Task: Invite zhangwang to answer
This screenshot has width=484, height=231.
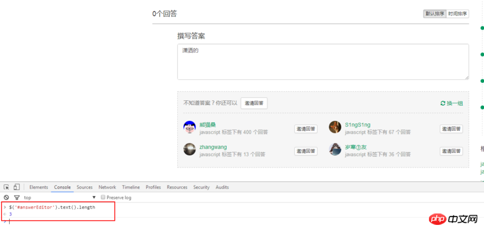Action: tap(306, 151)
